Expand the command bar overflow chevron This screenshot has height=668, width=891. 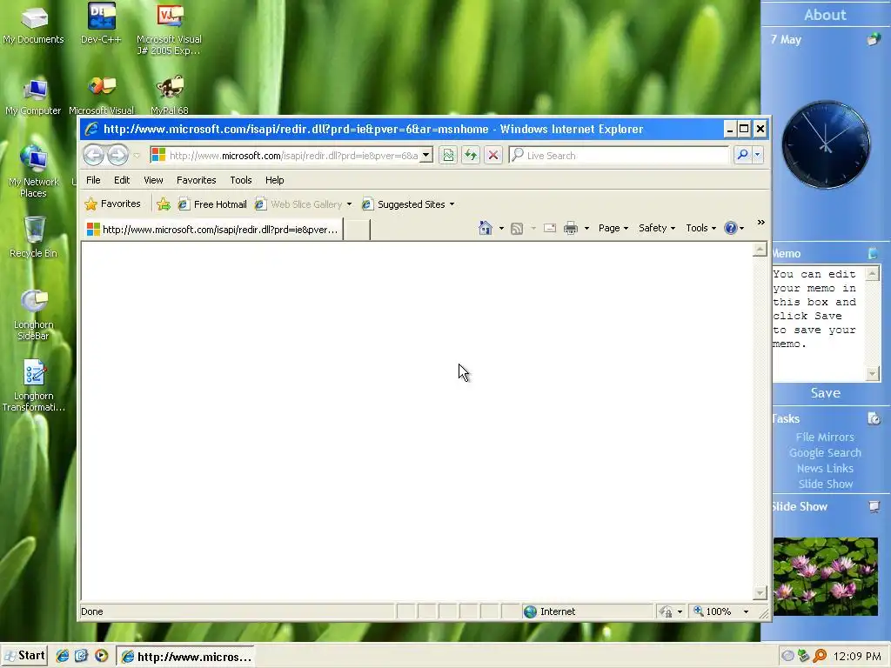(760, 223)
